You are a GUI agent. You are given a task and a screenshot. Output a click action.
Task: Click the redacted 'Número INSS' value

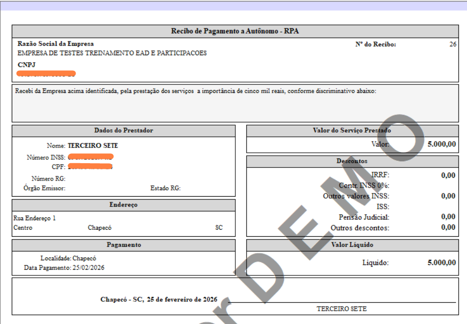90,157
